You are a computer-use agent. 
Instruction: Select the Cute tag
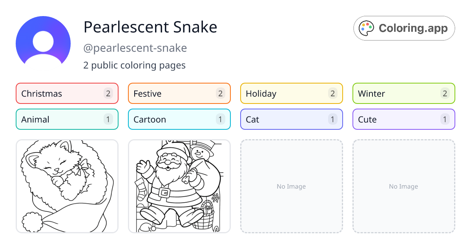point(403,119)
